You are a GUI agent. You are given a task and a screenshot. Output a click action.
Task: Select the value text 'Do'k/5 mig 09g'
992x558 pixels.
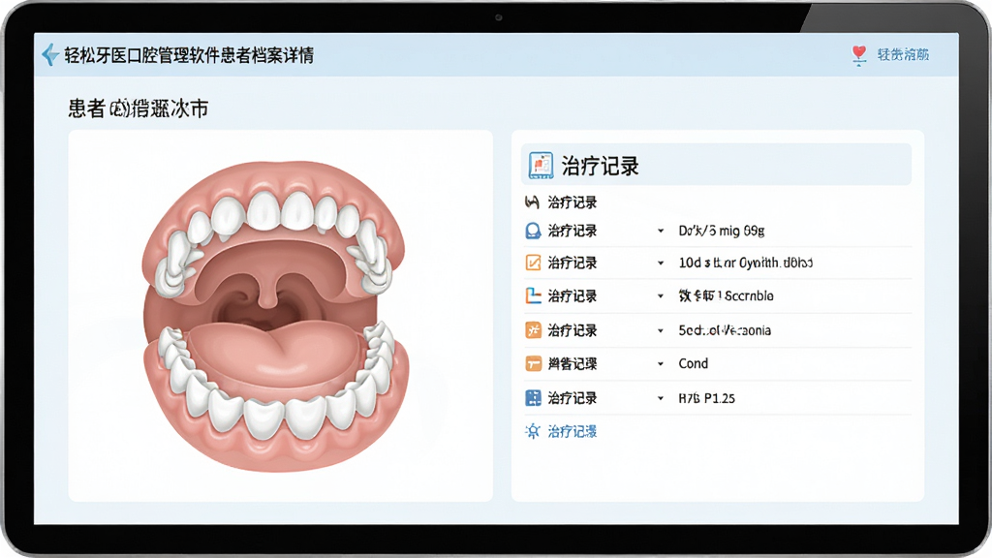[722, 231]
